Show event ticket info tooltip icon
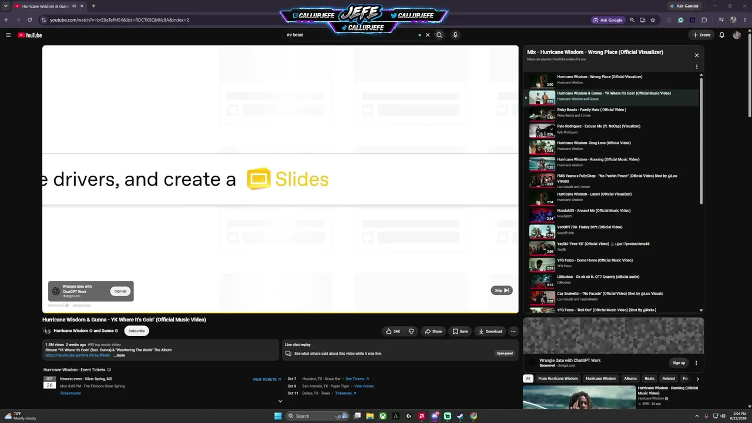Screen dimensions: 752x423 109,370
